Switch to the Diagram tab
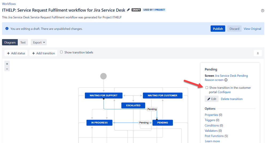The width and height of the screenshot is (267, 143). [x=10, y=42]
